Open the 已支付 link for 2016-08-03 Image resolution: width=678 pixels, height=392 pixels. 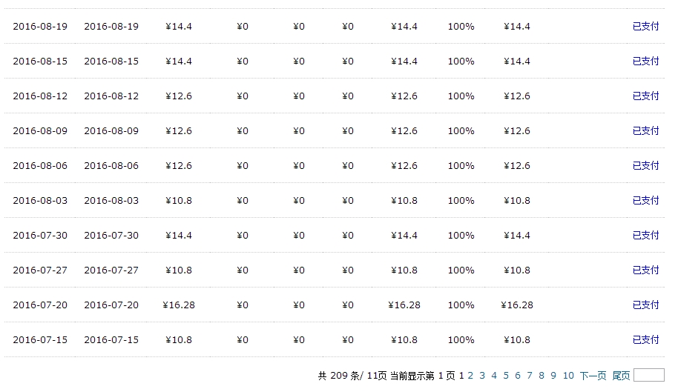pyautogui.click(x=645, y=200)
